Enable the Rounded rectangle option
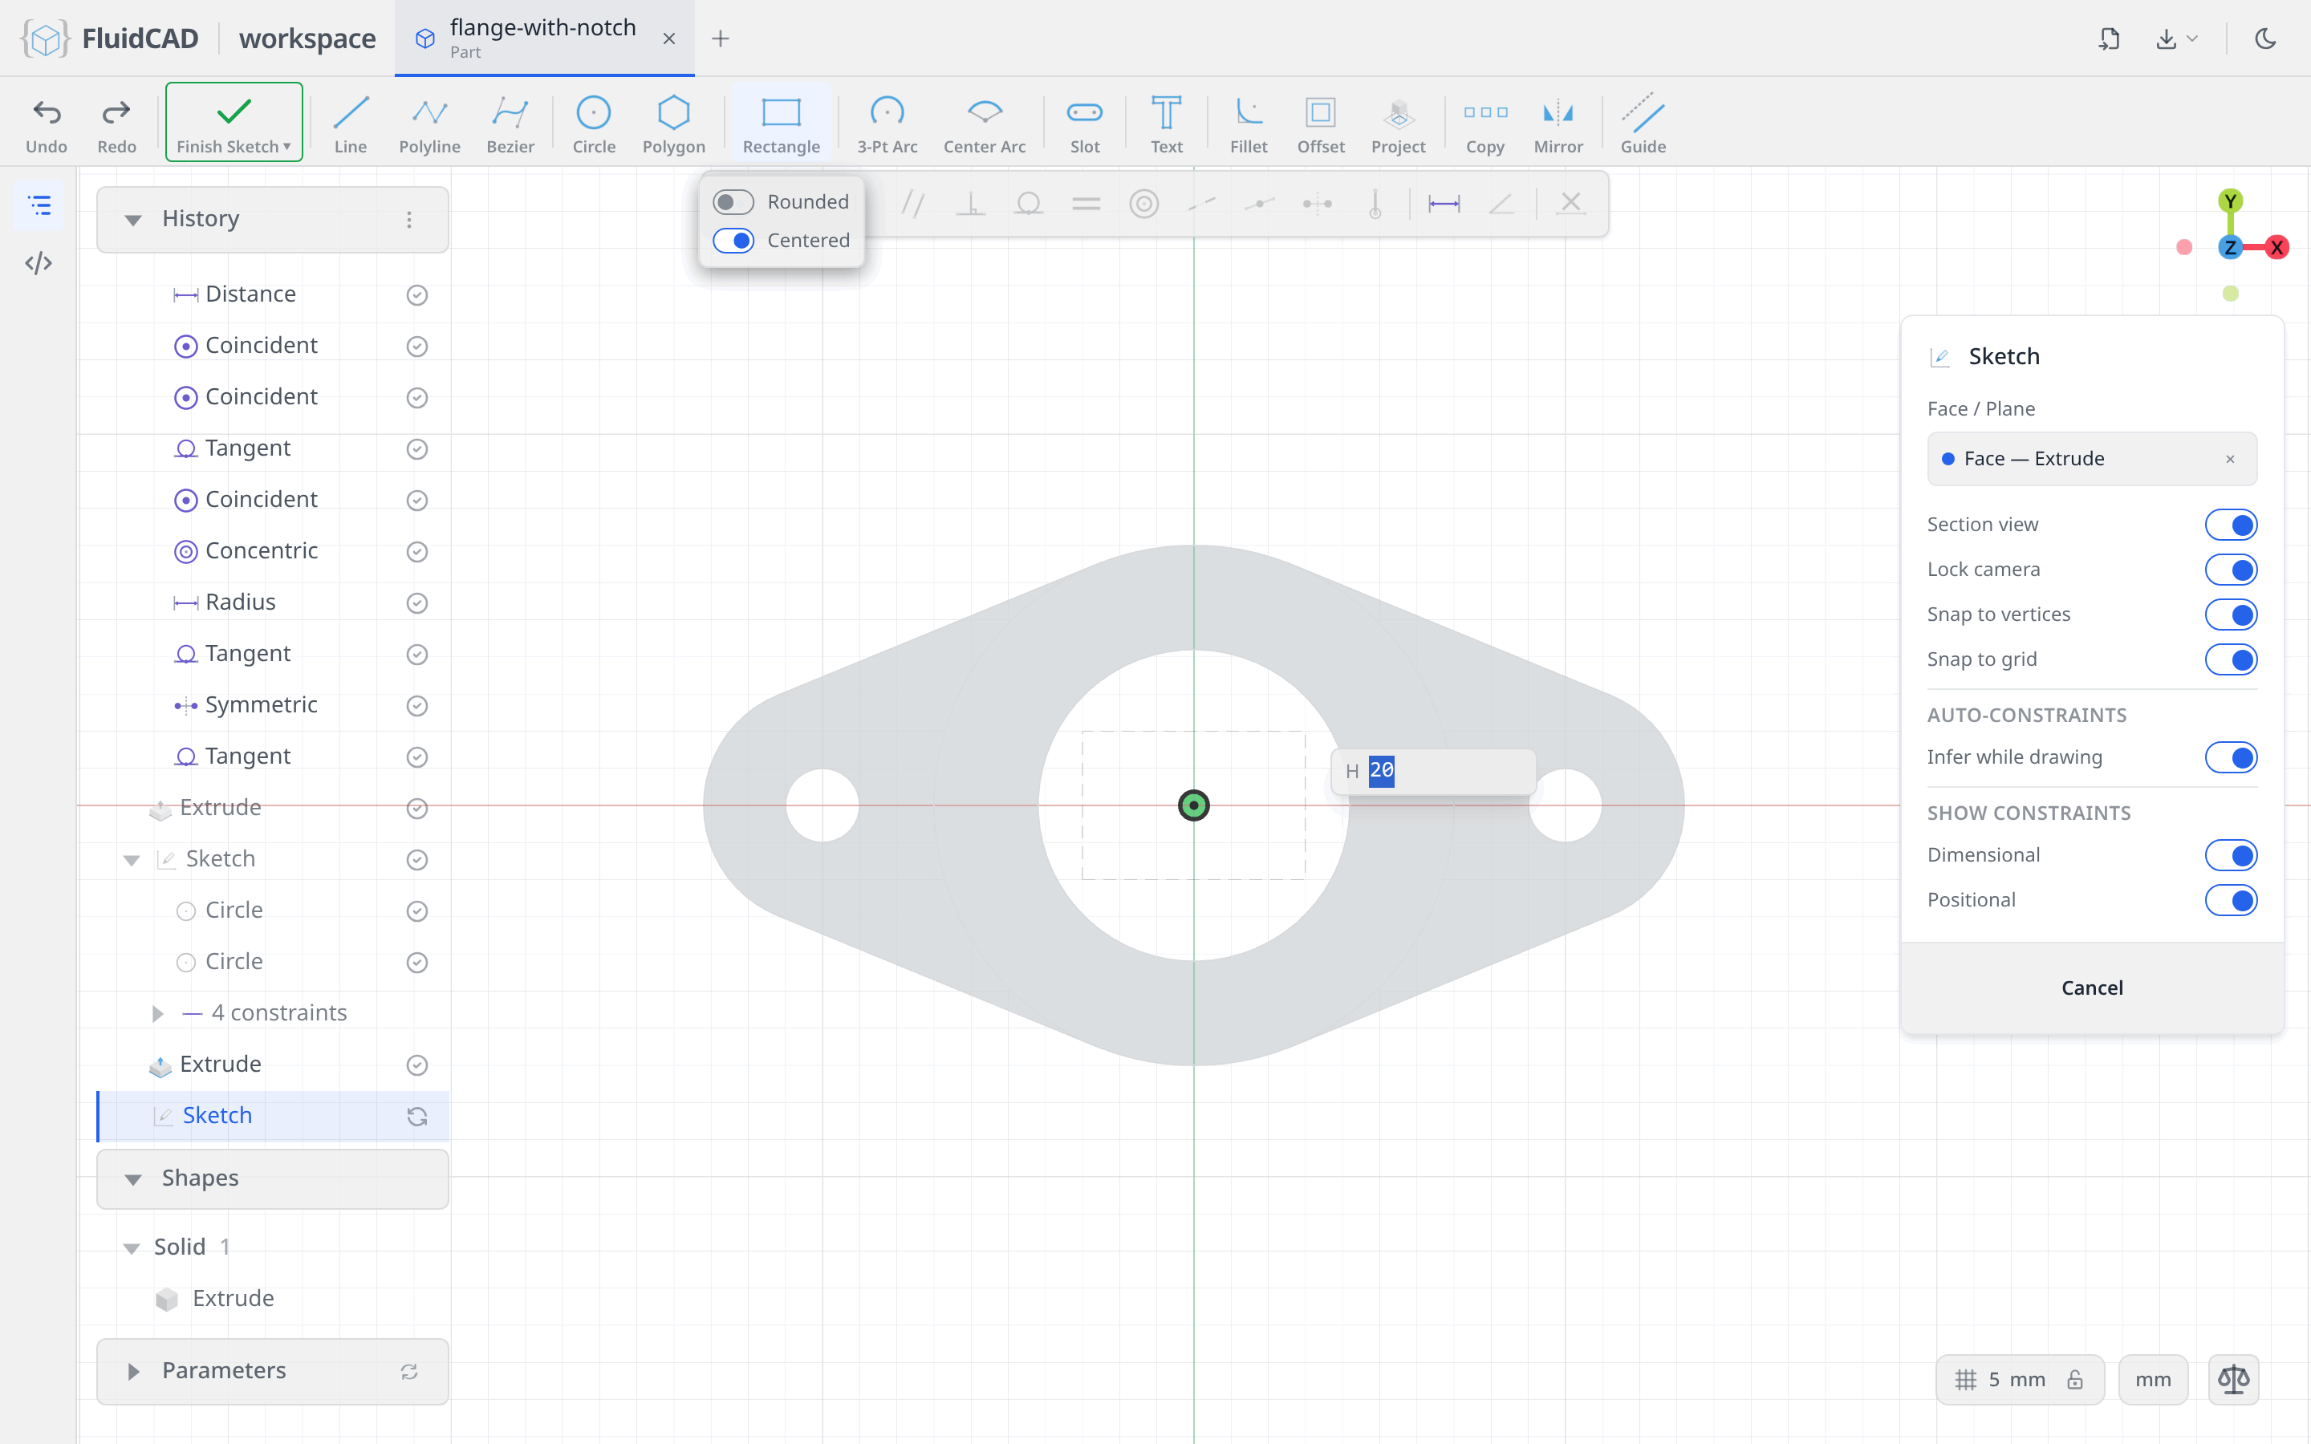2311x1444 pixels. (733, 201)
